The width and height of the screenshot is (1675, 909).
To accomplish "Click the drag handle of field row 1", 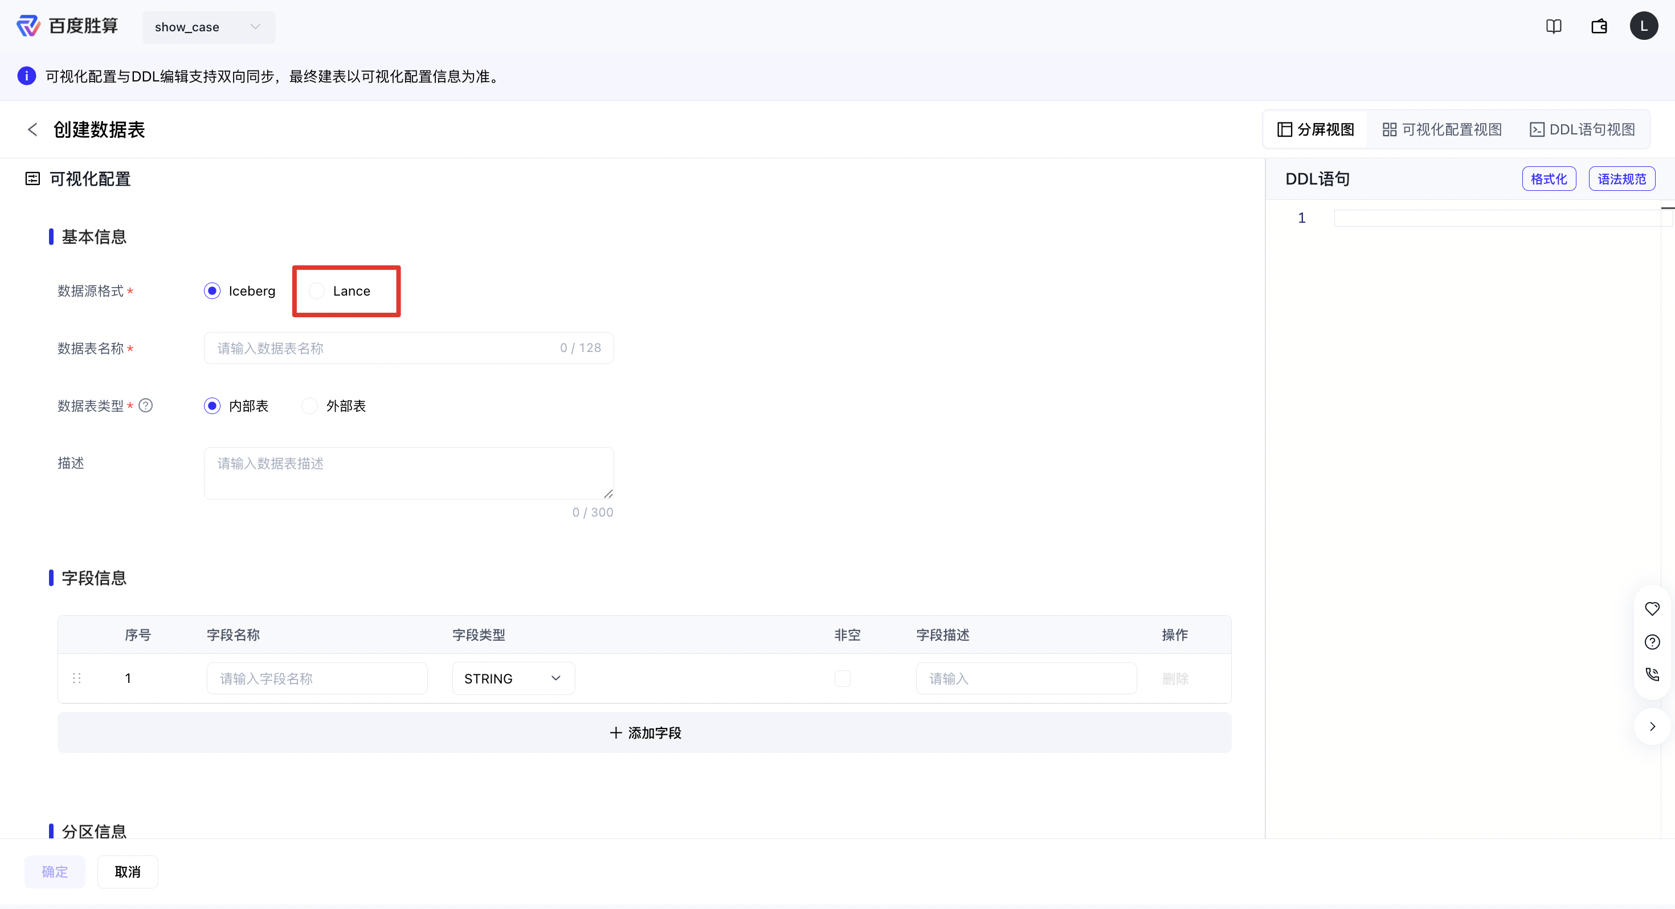I will point(77,678).
